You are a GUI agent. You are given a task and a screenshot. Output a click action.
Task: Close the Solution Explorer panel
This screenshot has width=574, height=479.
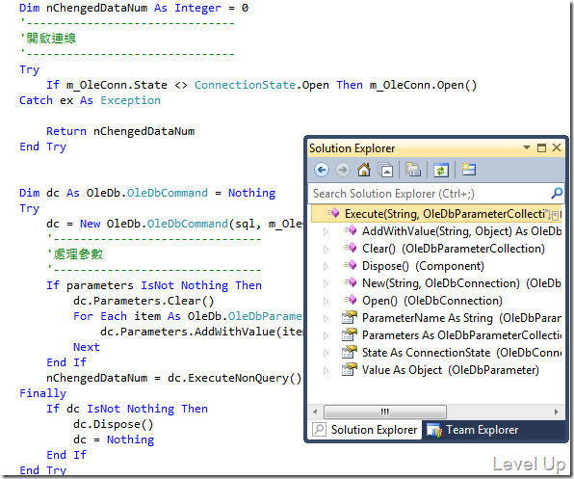coord(557,147)
